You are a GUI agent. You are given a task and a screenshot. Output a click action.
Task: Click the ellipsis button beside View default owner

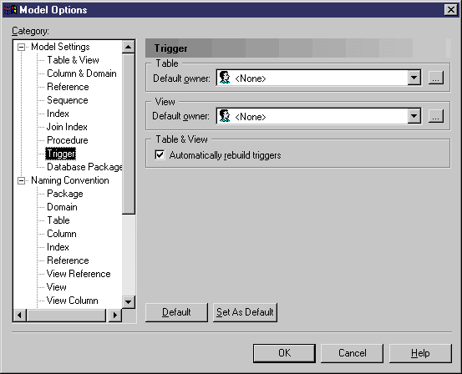[436, 116]
